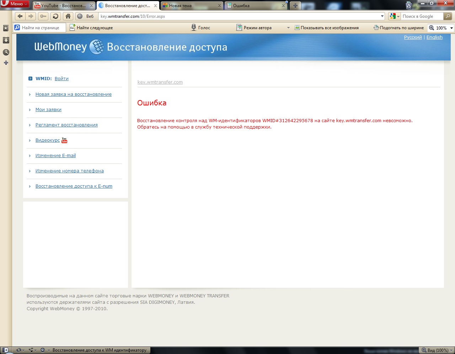455x354 pixels.
Task: Open the Вид (100%) zoom control
Action: [x=438, y=350]
